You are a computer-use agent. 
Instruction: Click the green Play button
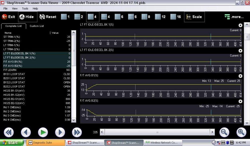click(x=43, y=132)
